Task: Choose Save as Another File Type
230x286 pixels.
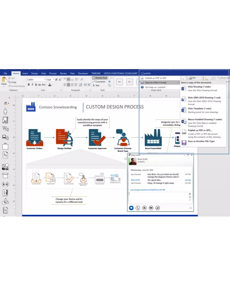Action: coord(203,142)
